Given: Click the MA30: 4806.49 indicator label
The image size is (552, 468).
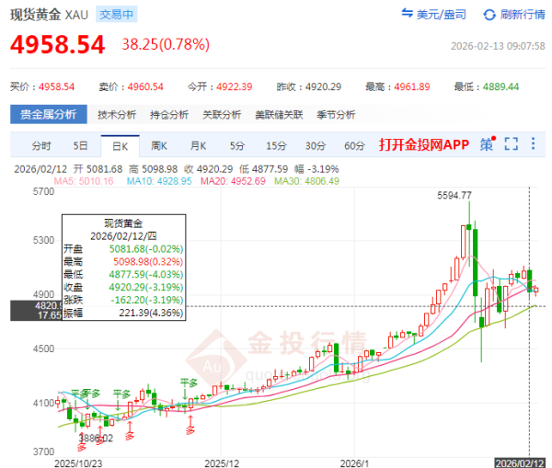Looking at the screenshot, I should click(306, 181).
